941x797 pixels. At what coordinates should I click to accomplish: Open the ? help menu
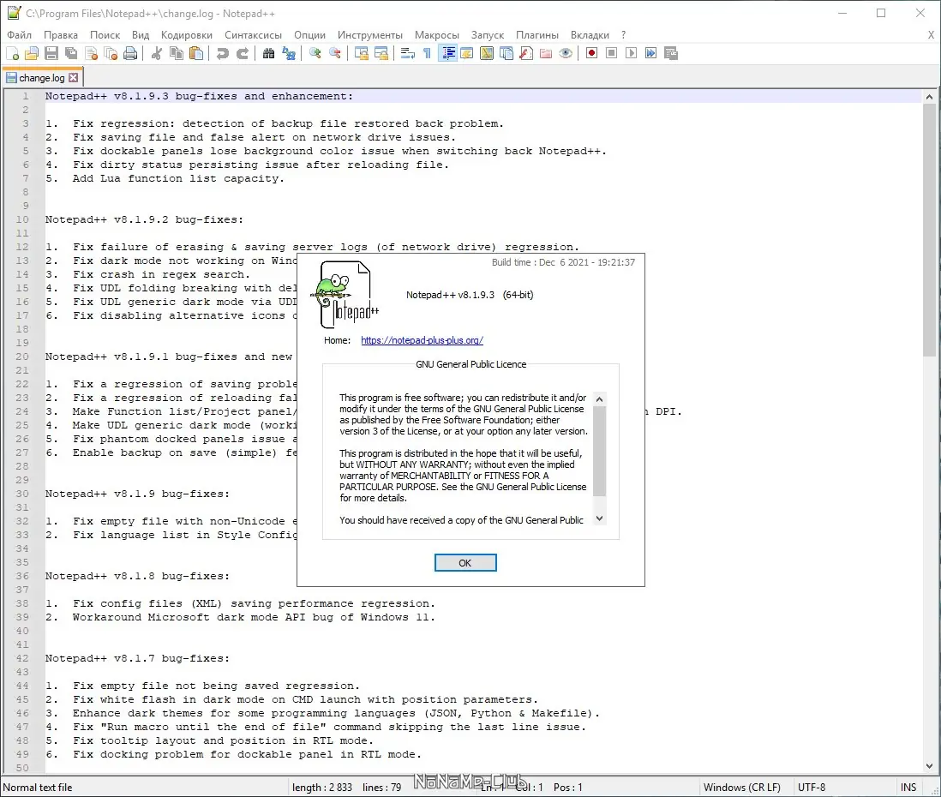[624, 35]
